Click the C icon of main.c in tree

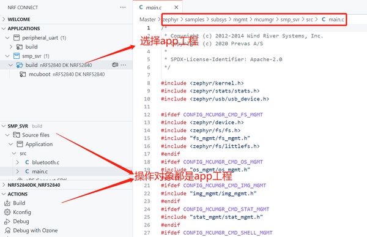coord(27,171)
